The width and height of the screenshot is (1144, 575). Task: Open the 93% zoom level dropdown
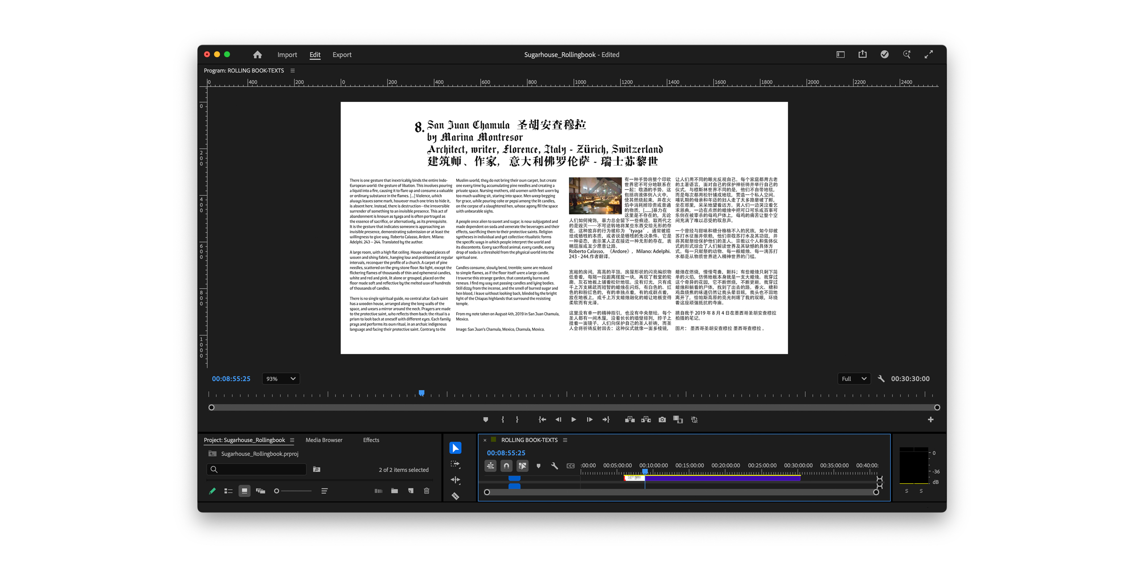click(280, 379)
